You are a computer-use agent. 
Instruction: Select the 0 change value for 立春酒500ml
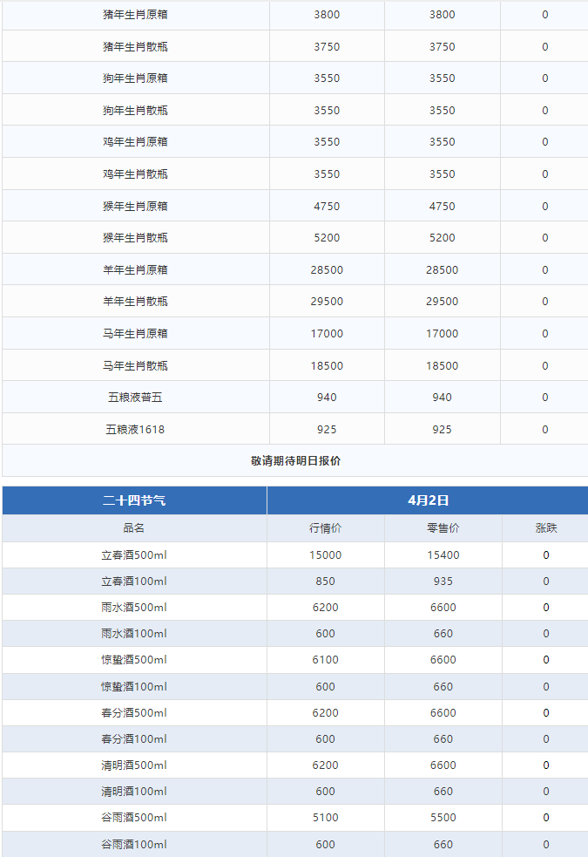point(546,554)
